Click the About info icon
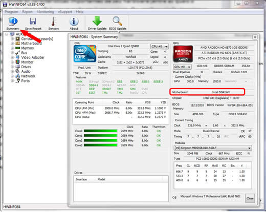 point(74,22)
